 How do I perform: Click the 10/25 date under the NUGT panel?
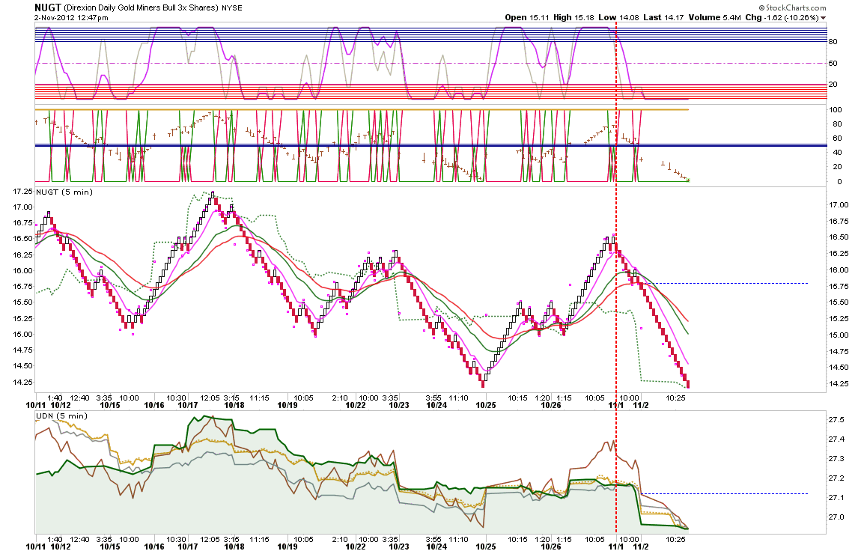(485, 406)
